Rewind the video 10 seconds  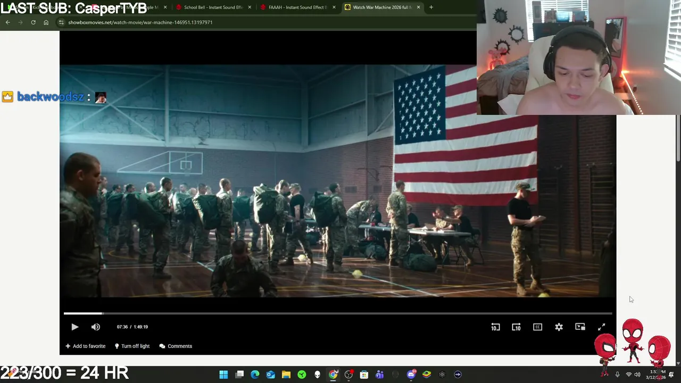(495, 327)
